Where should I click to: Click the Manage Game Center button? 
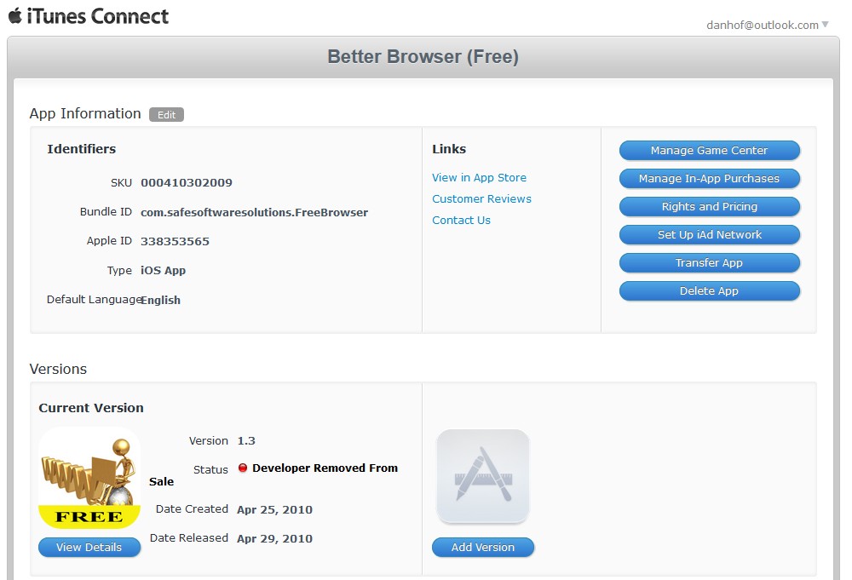click(x=709, y=151)
